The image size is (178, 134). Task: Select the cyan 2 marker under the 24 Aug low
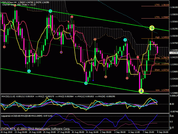click(x=29, y=71)
